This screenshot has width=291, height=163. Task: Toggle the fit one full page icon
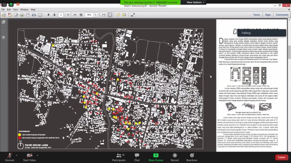[x=110, y=15]
